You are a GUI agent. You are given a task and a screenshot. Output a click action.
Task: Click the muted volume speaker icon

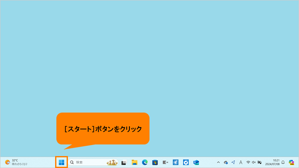tap(254, 162)
